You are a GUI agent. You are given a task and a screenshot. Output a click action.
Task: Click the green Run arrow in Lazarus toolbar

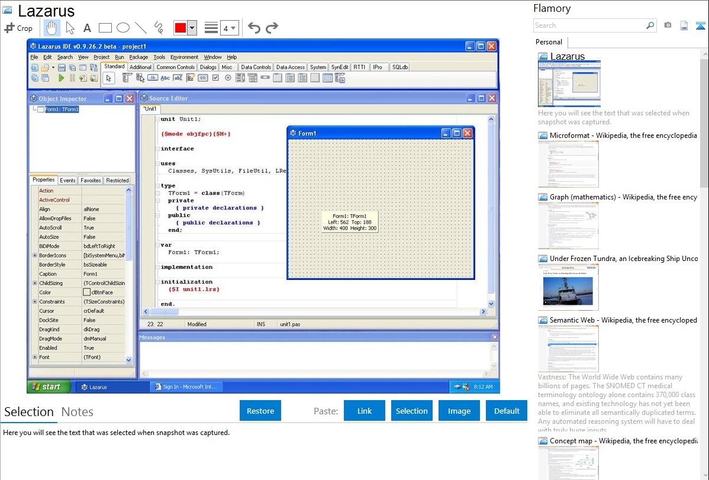pyautogui.click(x=61, y=78)
